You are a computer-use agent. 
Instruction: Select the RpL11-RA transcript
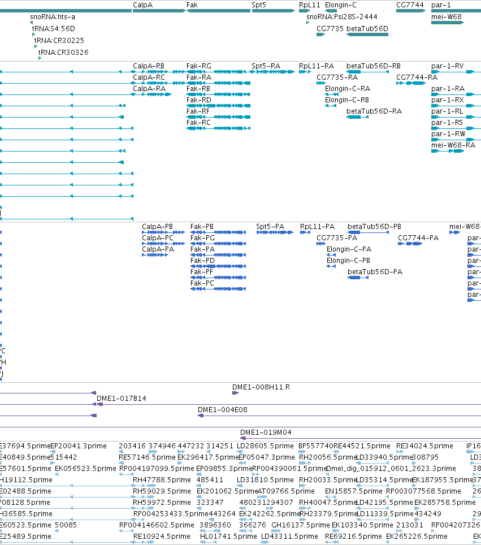(305, 72)
